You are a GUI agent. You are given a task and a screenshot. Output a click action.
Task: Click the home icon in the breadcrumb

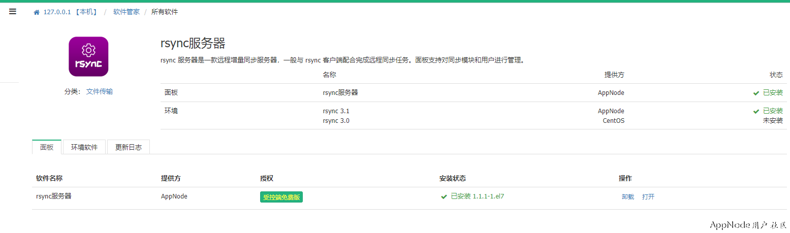[x=37, y=12]
